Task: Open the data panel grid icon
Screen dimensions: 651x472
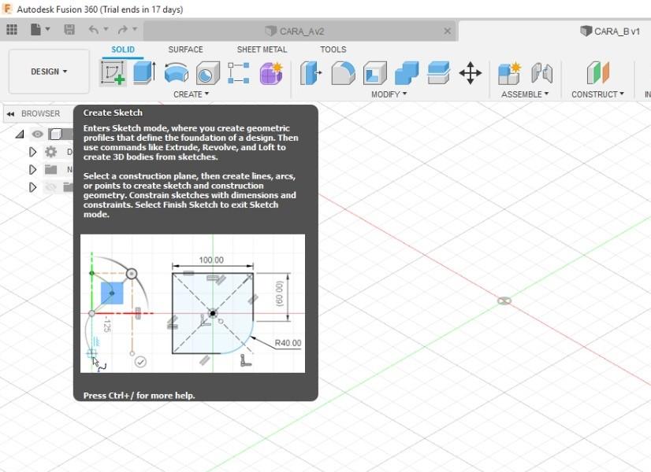Action: 12,29
